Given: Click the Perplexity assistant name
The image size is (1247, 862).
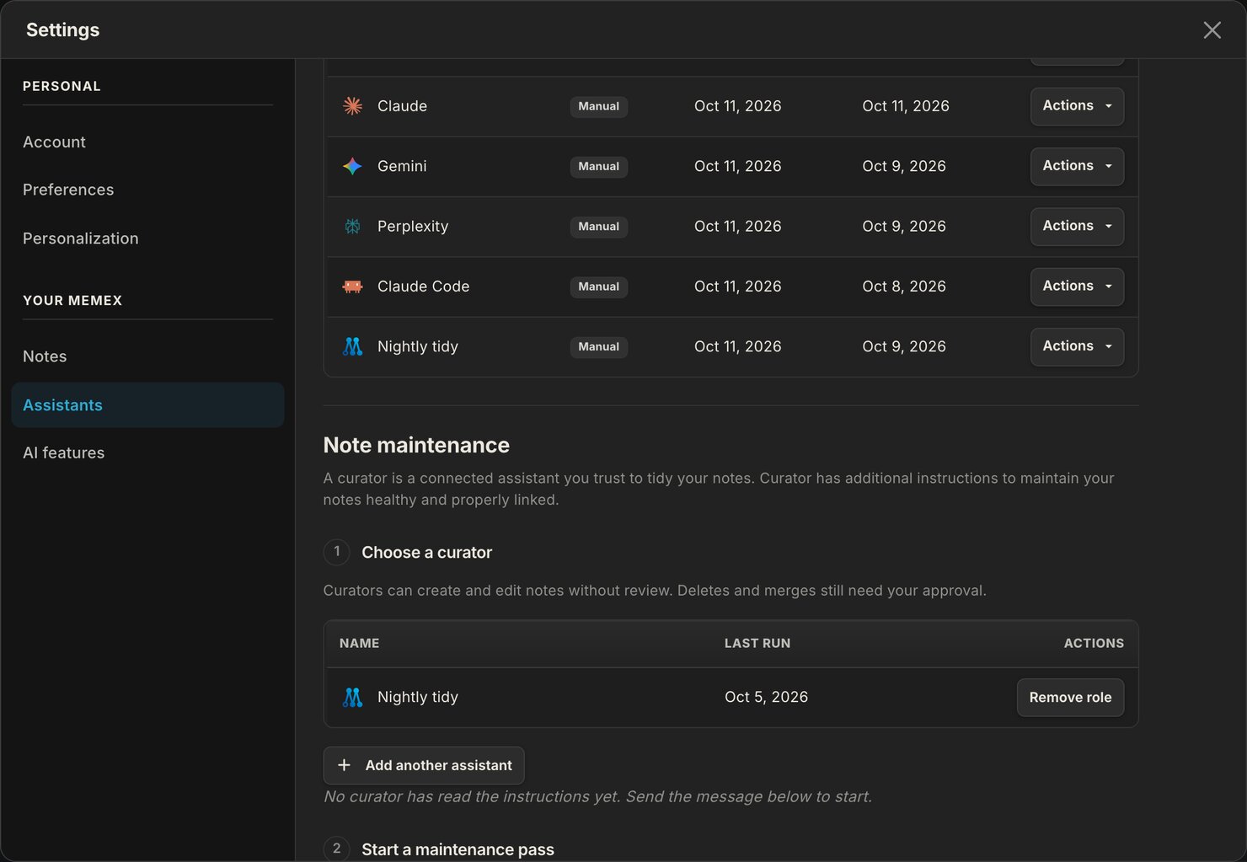Looking at the screenshot, I should [413, 226].
